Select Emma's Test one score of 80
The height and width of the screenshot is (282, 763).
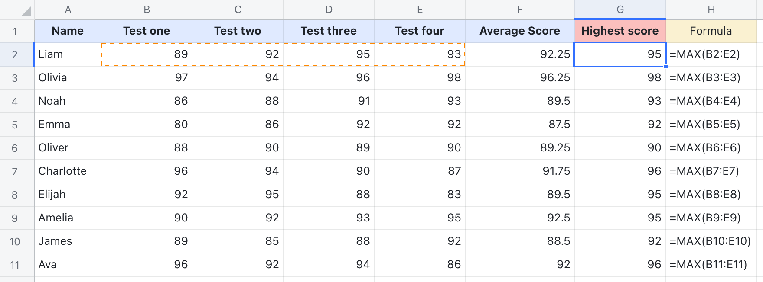tap(146, 124)
